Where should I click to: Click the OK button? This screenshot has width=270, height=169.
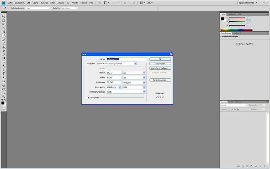[x=160, y=59]
